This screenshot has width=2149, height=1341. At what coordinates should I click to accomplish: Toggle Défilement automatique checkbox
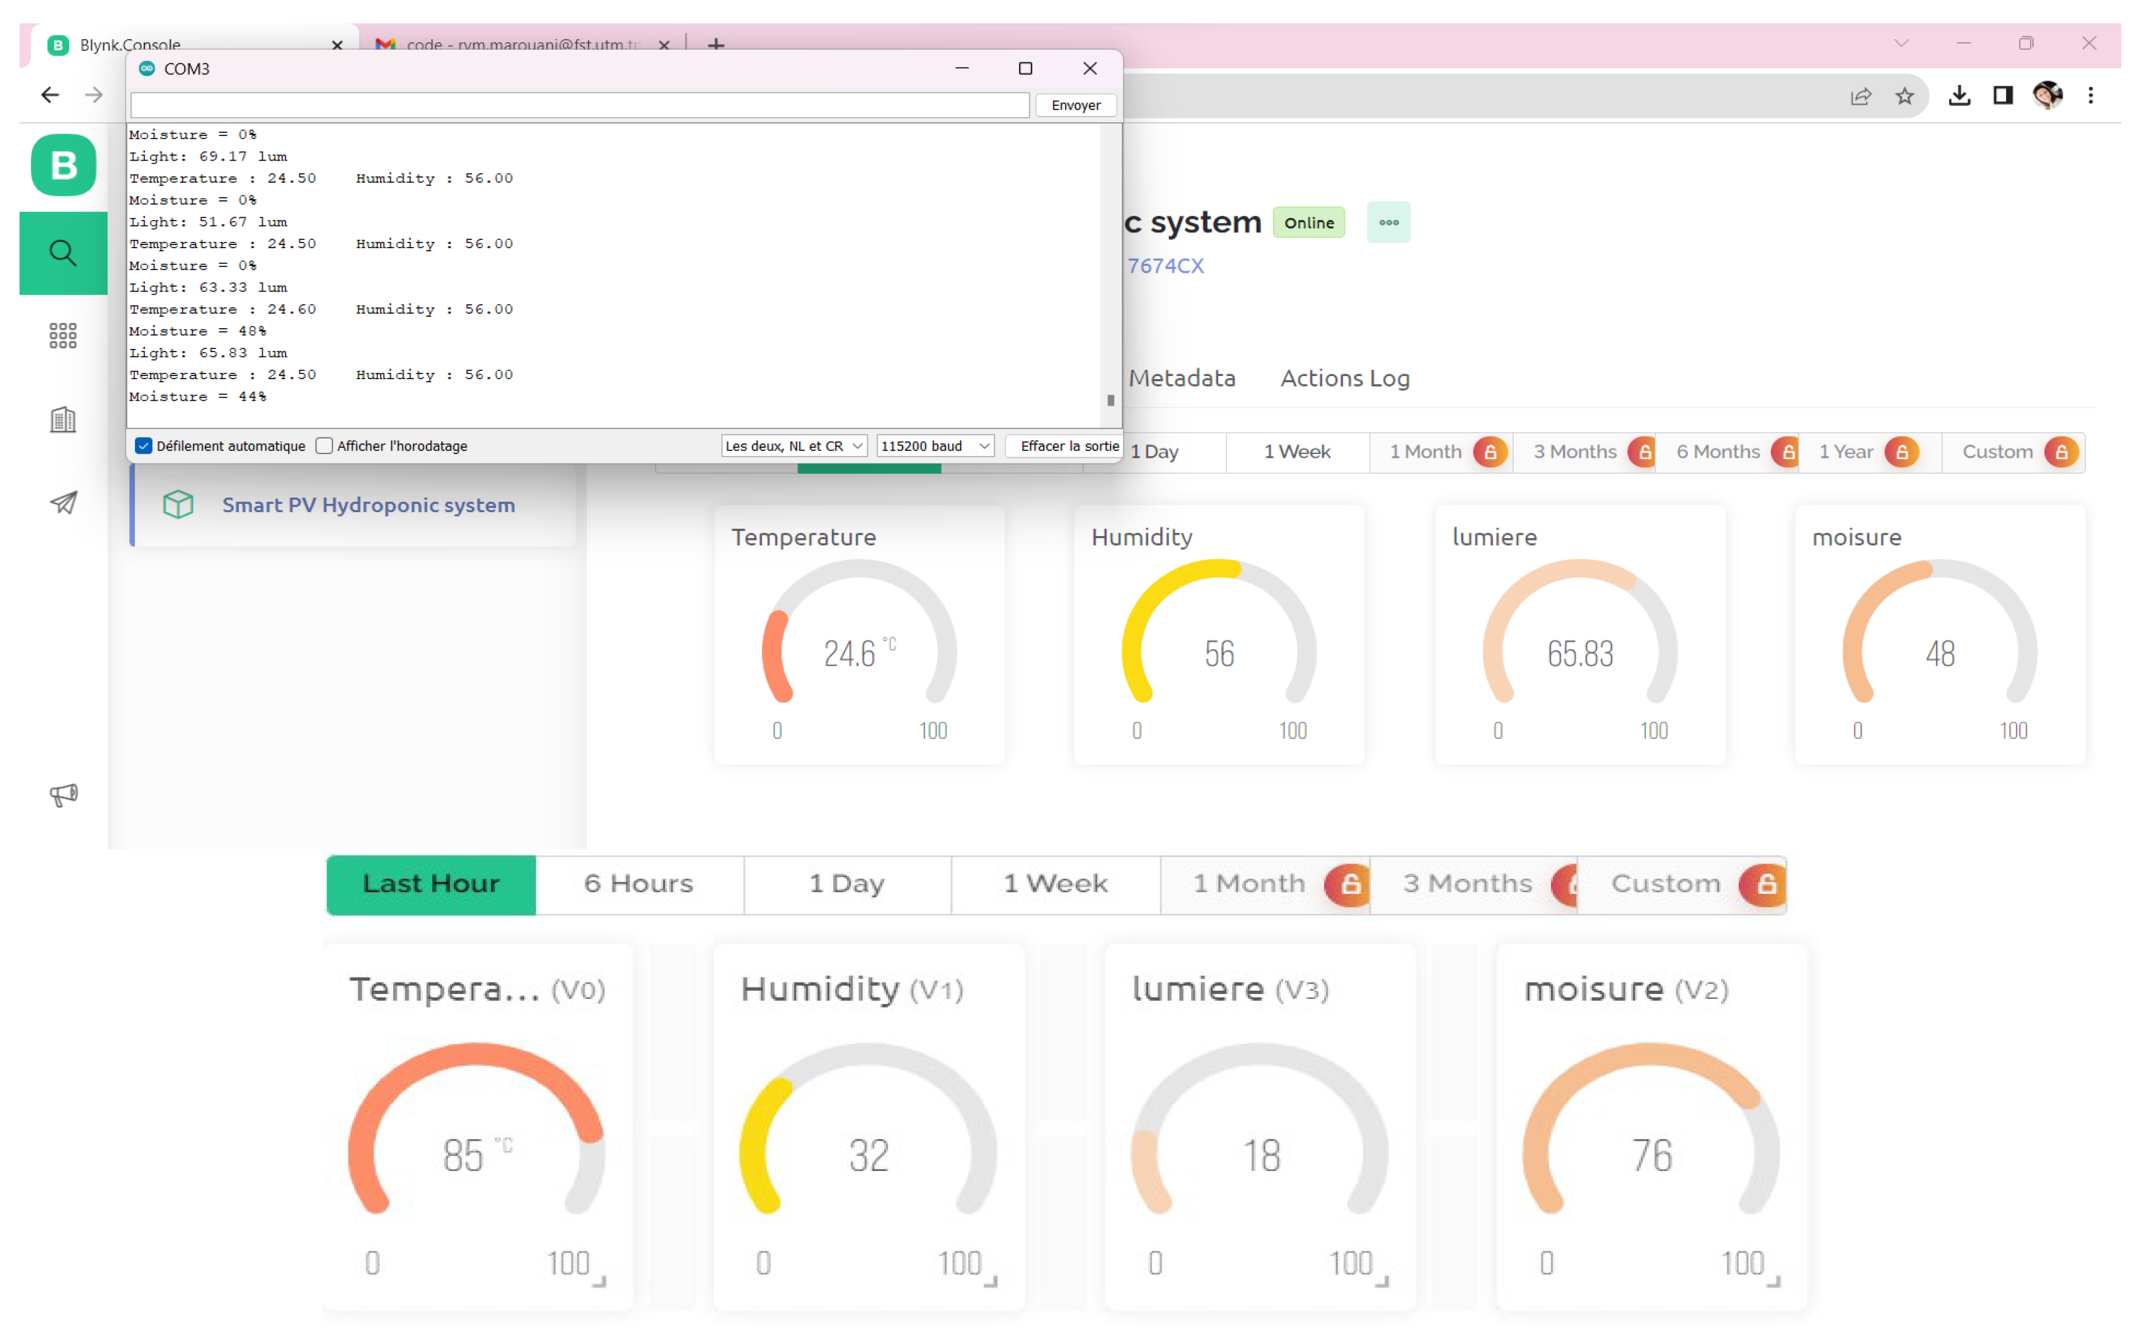tap(144, 446)
